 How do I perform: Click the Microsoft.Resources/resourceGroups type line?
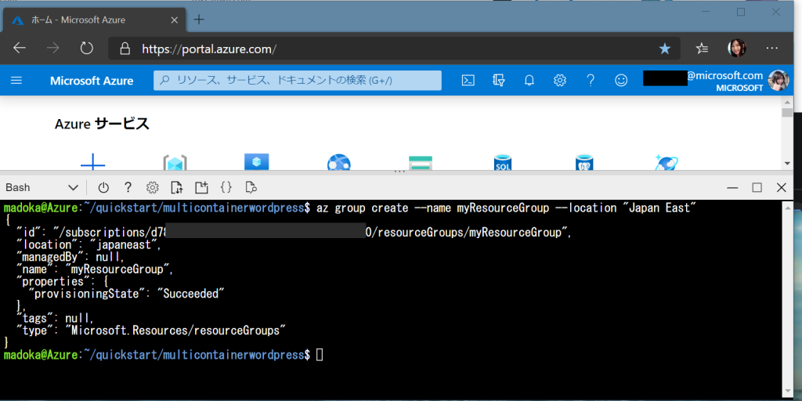pos(151,331)
